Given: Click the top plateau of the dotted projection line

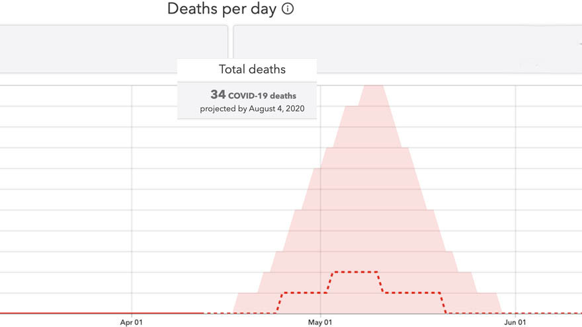Looking at the screenshot, I should [356, 272].
